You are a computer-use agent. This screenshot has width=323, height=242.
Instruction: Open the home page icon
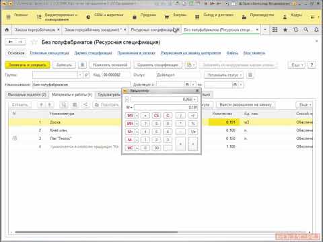(x=7, y=30)
